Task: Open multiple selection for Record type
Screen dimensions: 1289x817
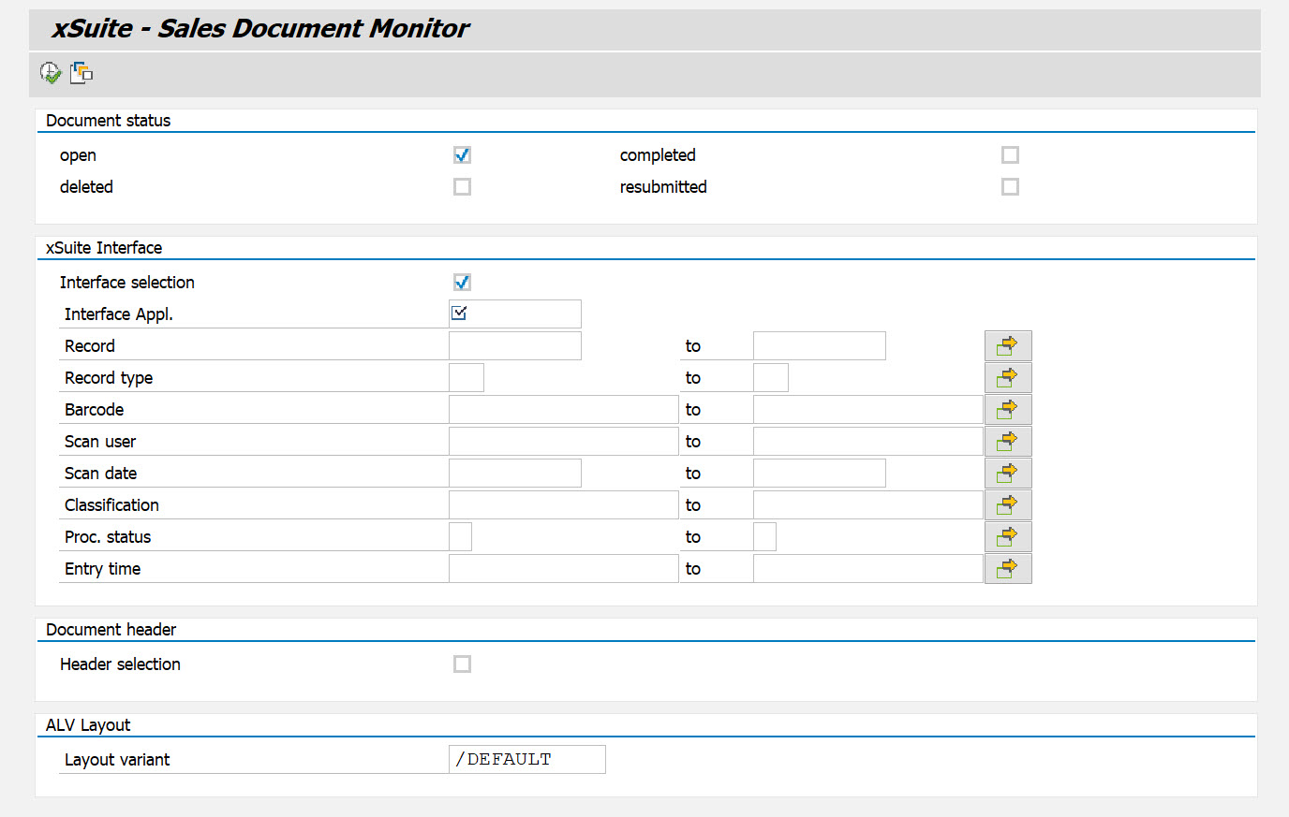Action: coord(1007,376)
